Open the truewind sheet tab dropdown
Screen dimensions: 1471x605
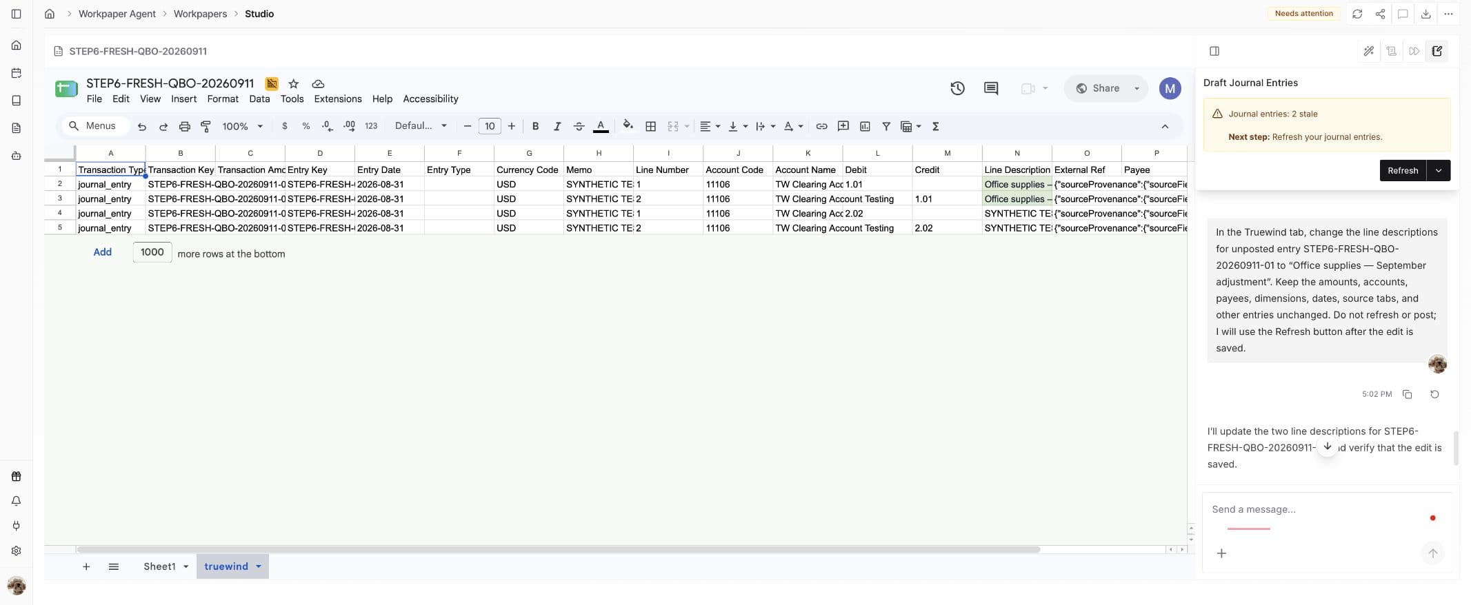pyautogui.click(x=259, y=566)
